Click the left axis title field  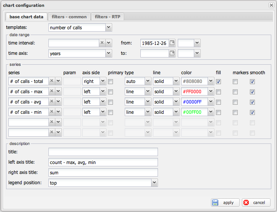pyautogui.click(x=103, y=162)
